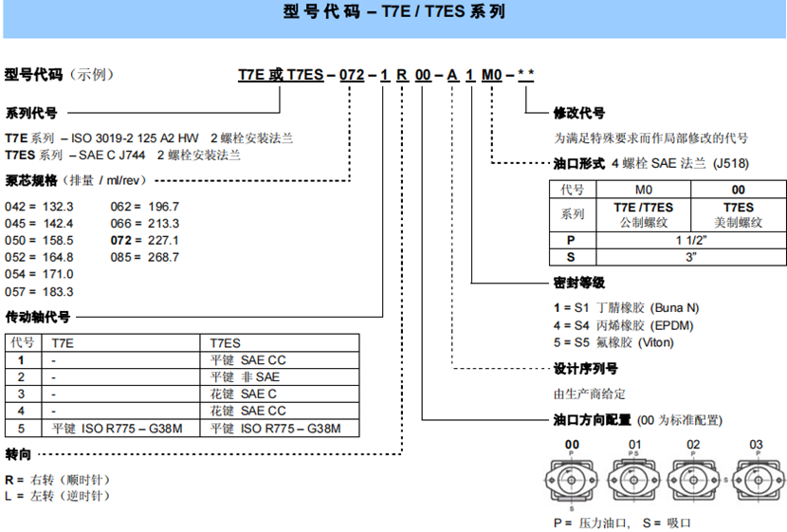Click the value '066 = 213.3'
787x532 pixels.
pos(144,224)
